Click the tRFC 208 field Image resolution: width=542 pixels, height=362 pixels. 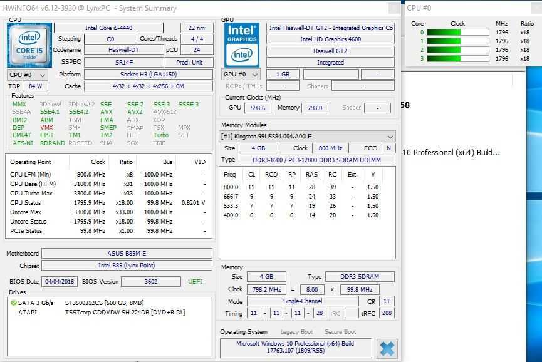coord(387,313)
